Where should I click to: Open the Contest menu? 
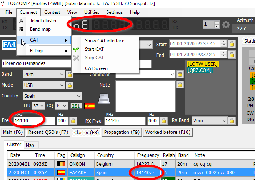52,12
